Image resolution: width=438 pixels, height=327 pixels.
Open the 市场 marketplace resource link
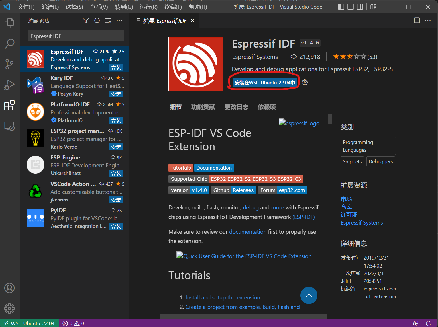[346, 199]
